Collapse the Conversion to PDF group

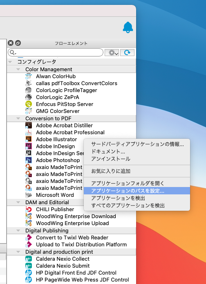tap(18, 118)
